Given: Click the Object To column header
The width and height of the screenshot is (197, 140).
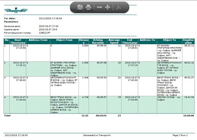Looking at the screenshot, I should point(169,40).
